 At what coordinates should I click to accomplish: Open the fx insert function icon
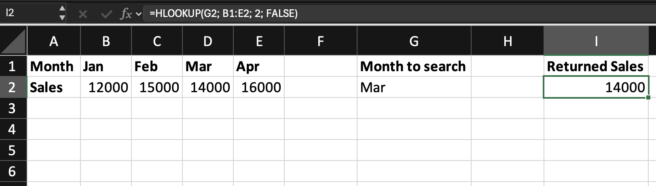[125, 14]
